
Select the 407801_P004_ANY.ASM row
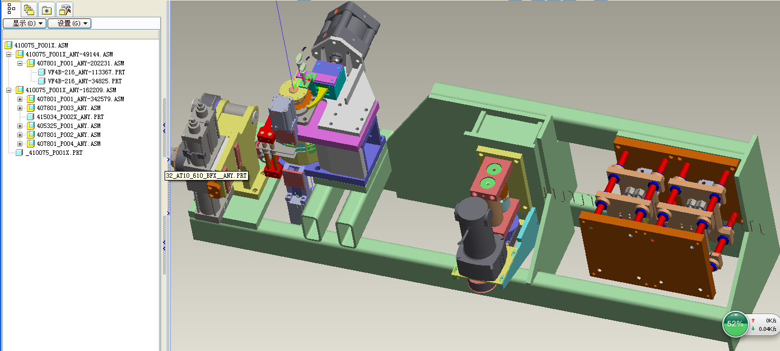[x=68, y=144]
